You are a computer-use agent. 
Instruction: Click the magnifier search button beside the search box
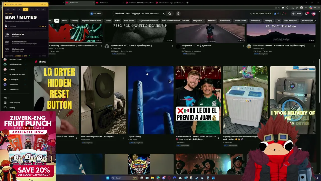pos(170,14)
